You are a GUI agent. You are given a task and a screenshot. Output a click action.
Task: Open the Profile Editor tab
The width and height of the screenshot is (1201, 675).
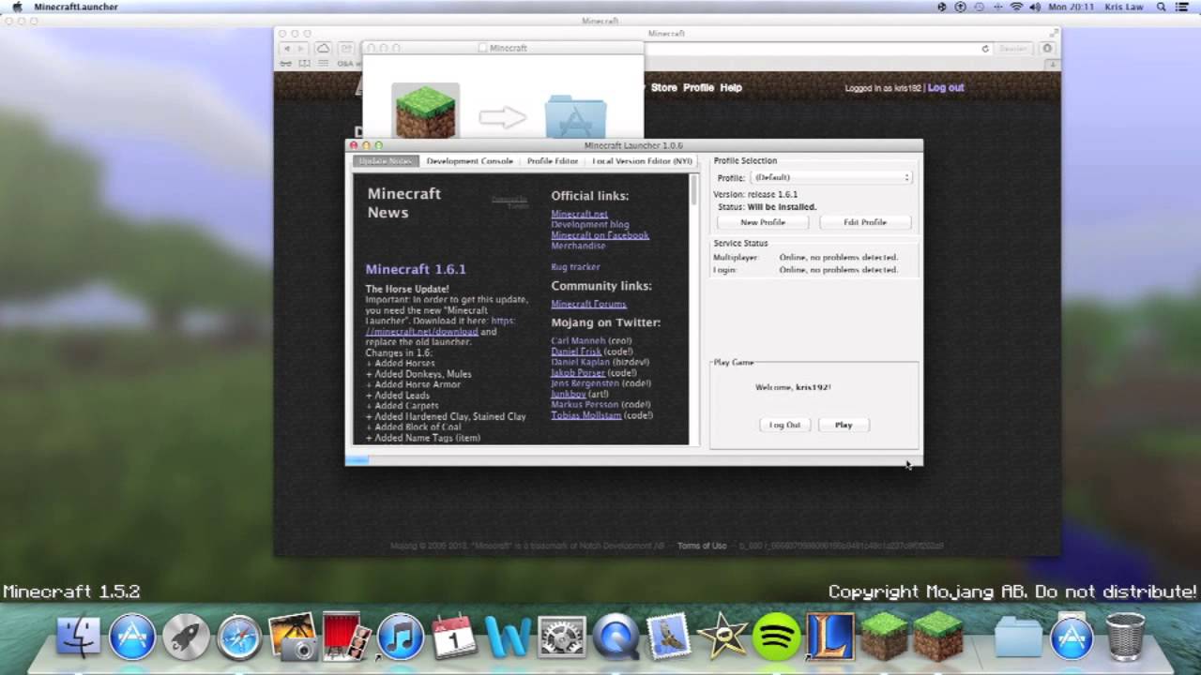click(553, 161)
